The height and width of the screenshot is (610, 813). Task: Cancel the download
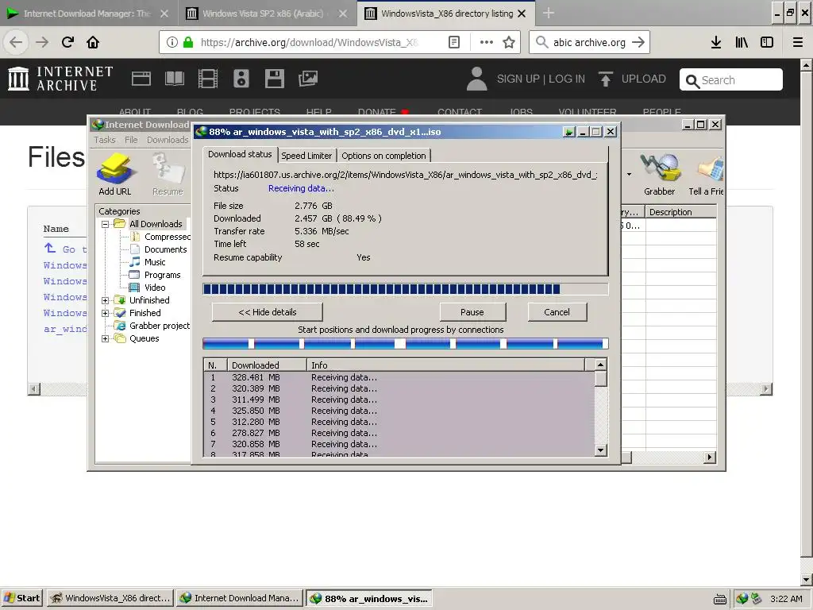pyautogui.click(x=557, y=312)
